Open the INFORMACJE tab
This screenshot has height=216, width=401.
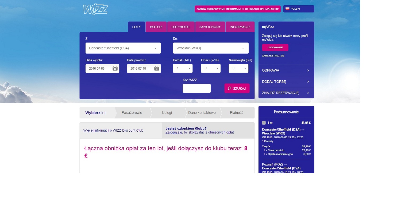[x=240, y=27]
